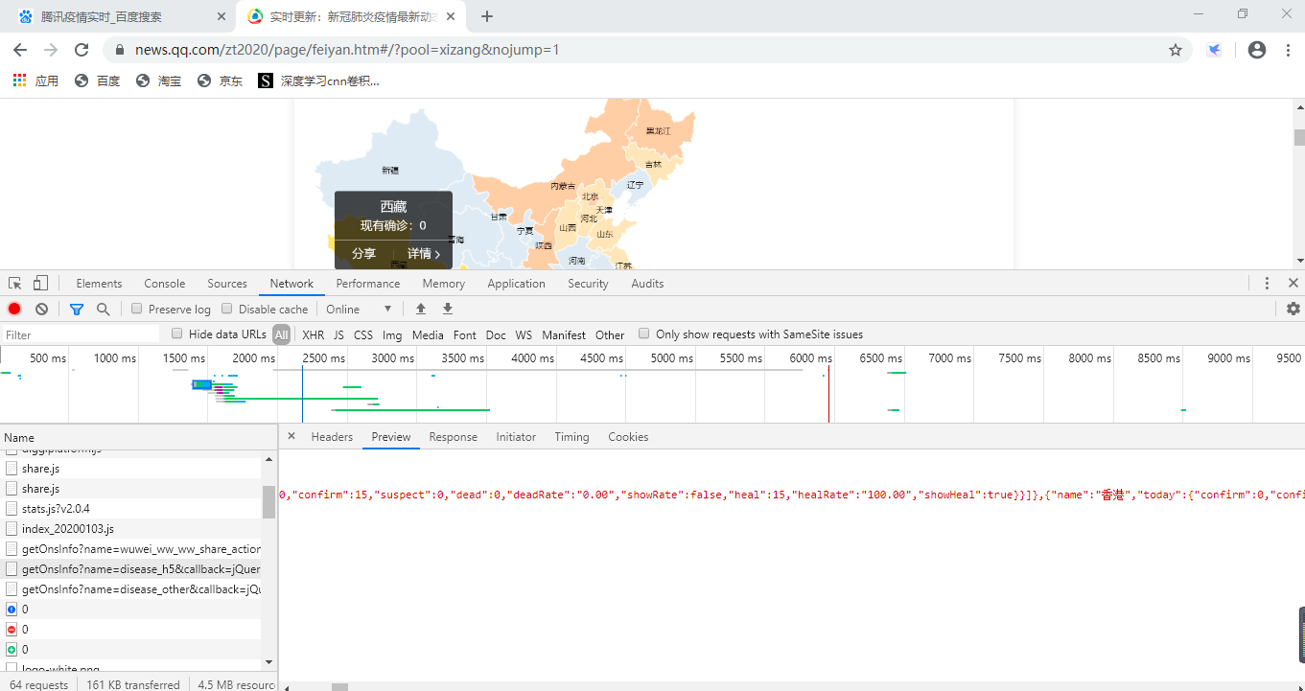The image size is (1305, 691).
Task: Open the 京东 bookmark
Action: point(220,81)
